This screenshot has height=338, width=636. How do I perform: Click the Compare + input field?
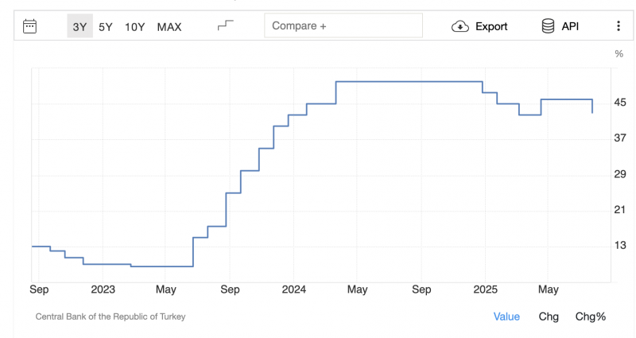(x=343, y=25)
